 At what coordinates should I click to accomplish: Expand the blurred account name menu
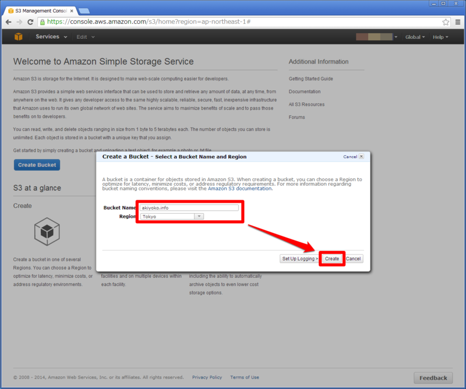pos(376,37)
